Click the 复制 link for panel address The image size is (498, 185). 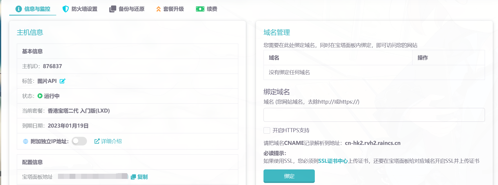pos(142,177)
